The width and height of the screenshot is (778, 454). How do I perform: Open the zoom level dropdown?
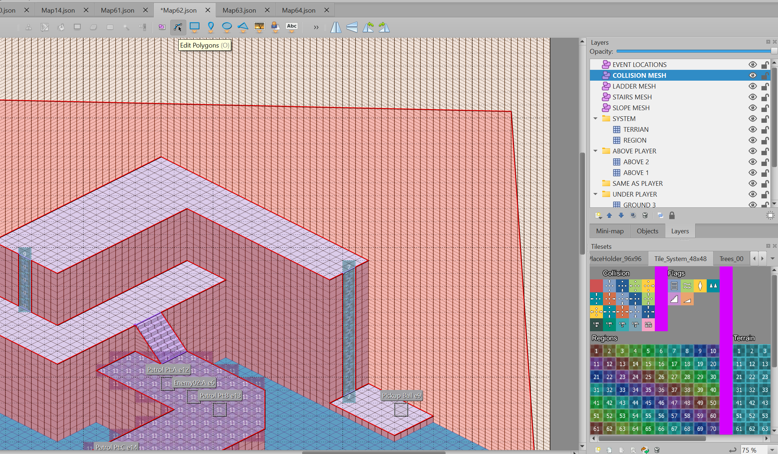[x=772, y=450]
